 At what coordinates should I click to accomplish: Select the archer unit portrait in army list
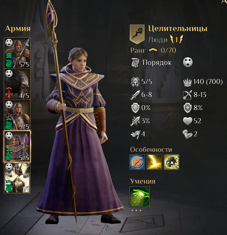(x=17, y=115)
